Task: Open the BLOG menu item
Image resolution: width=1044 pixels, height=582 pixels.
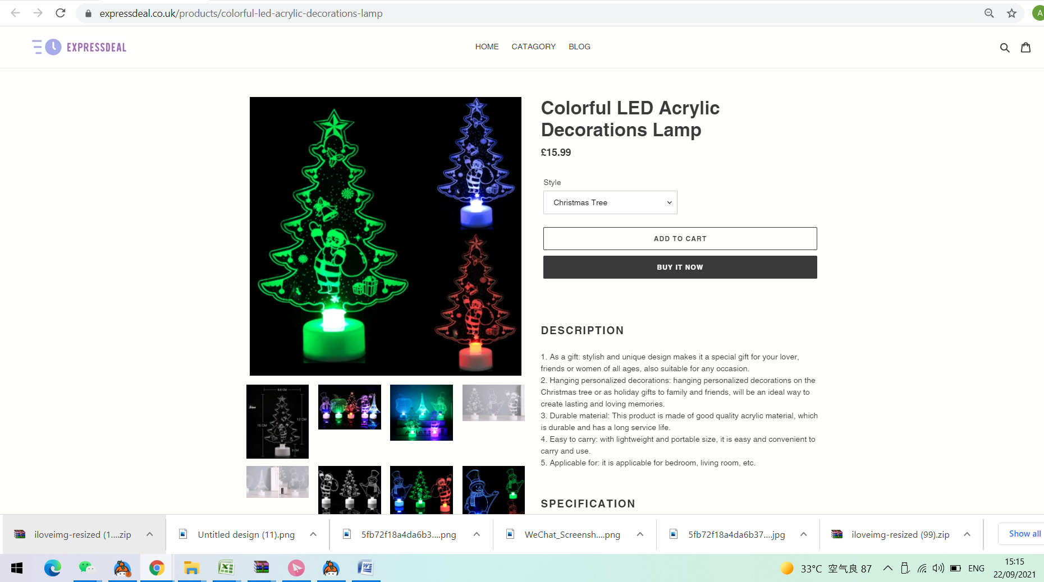Action: click(x=579, y=47)
